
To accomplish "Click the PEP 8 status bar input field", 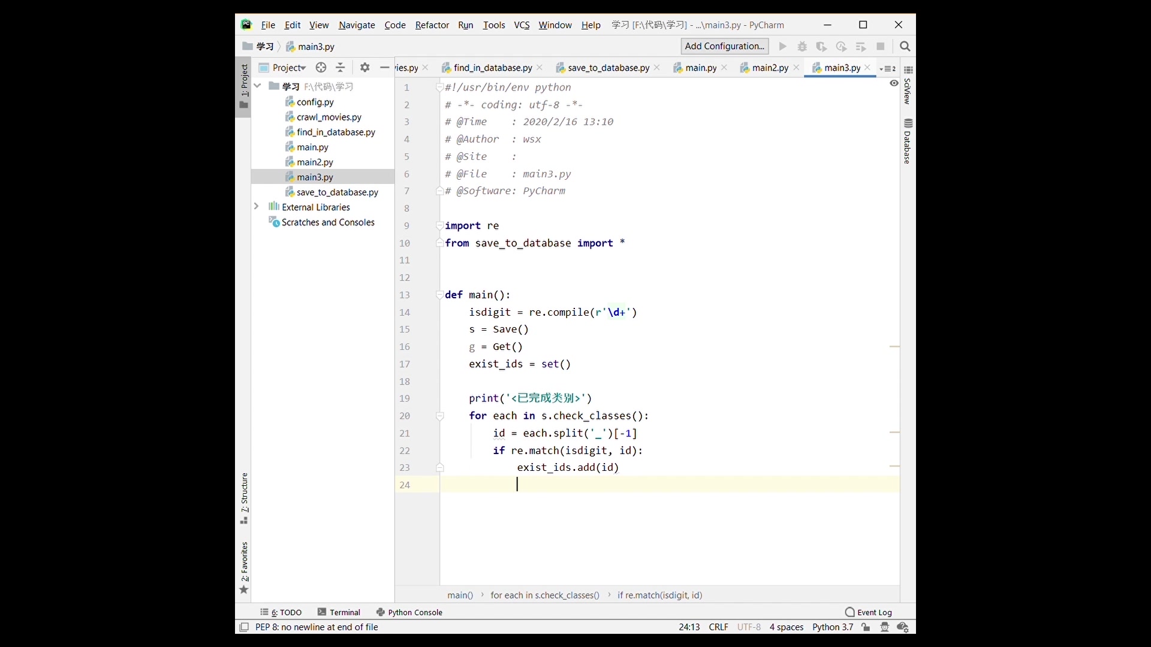I will (x=315, y=627).
